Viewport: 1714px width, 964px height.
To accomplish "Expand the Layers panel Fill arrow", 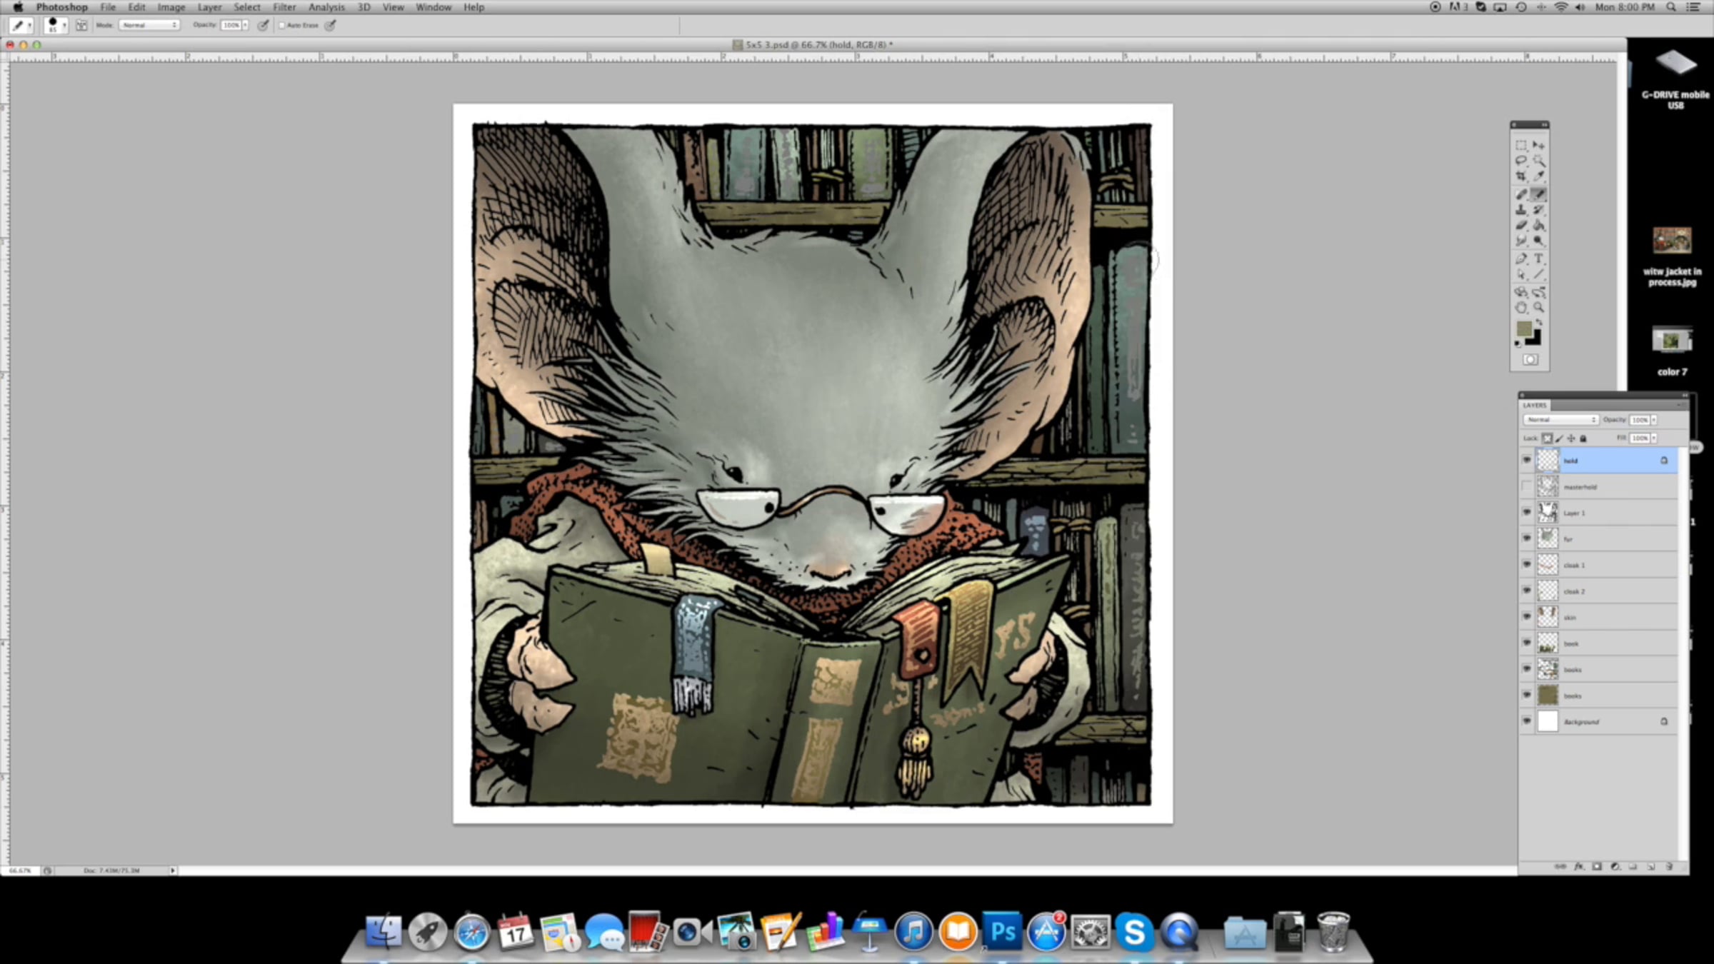I will (1654, 438).
